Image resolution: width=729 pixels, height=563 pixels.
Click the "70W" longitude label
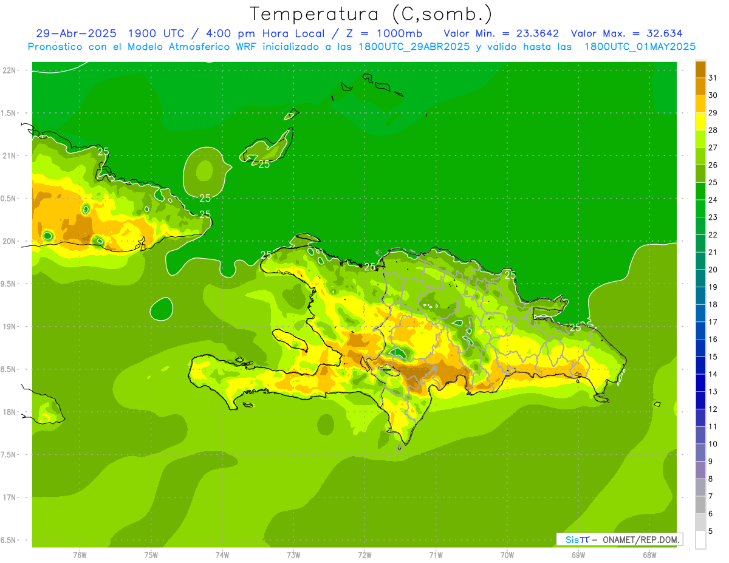click(x=507, y=555)
